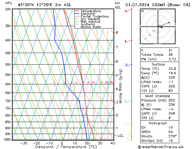Screen dimensions: 193x149
Task: Click the mixing ratio '10' line label near 600 hPa
Action: pos(93,82)
